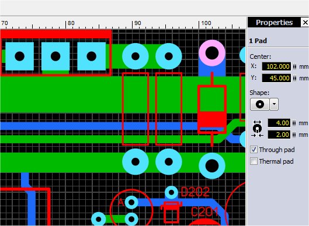Select the red letter A label
Viewport: 309px width, 226px height.
(x=121, y=202)
